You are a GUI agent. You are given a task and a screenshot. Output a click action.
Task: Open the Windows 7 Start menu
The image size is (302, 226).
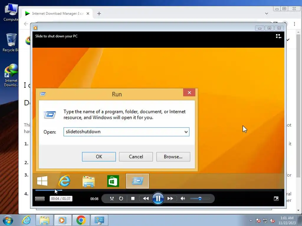pos(8,220)
